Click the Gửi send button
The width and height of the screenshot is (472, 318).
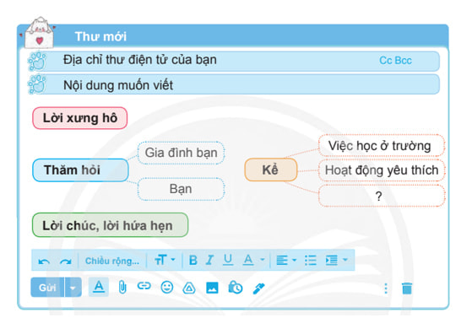tap(47, 288)
